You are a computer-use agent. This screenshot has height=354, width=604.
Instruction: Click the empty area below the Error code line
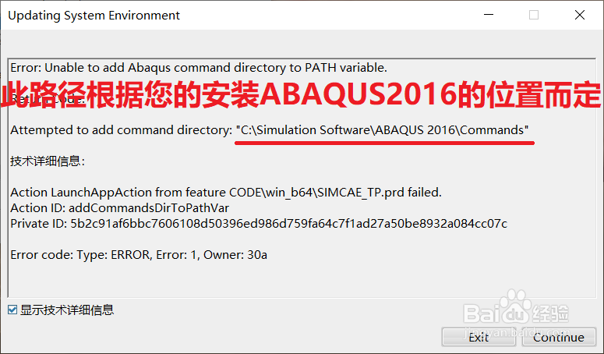[302, 279]
